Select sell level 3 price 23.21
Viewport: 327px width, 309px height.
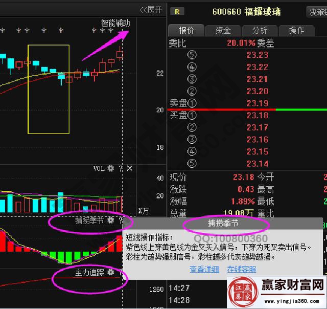pyautogui.click(x=257, y=79)
